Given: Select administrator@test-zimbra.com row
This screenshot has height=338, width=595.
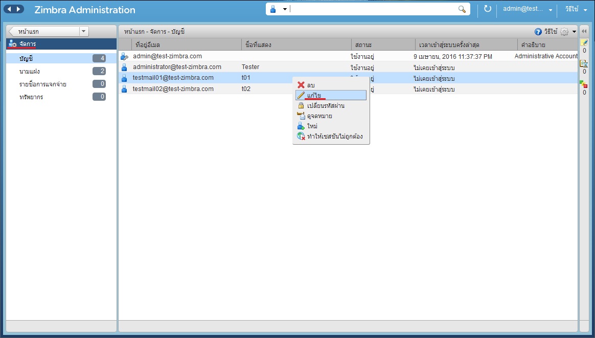Looking at the screenshot, I should coord(348,67).
